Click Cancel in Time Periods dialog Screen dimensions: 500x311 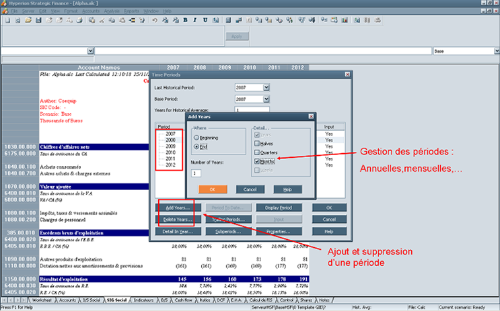point(329,220)
